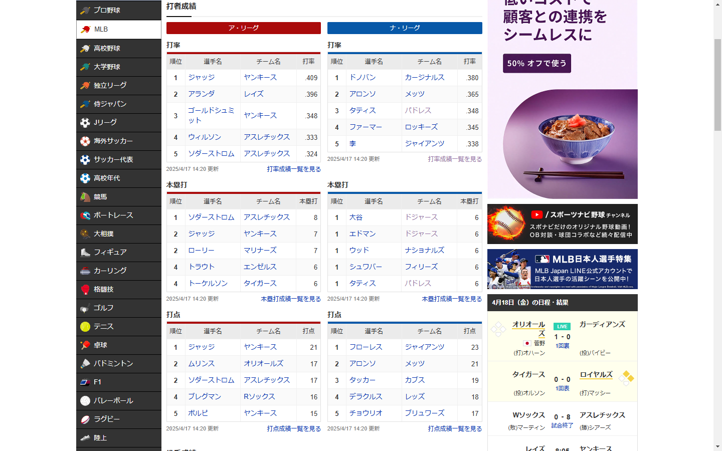Click the ア・リーグ red header tab
722x451 pixels.
pos(244,28)
